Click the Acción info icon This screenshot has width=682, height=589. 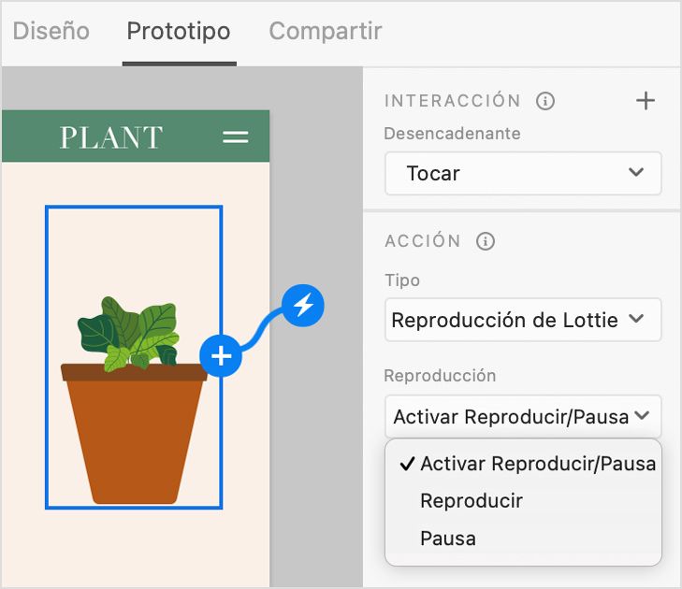click(x=486, y=241)
